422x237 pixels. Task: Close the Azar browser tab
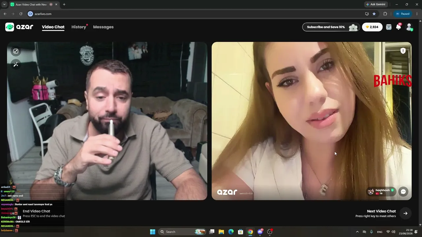click(x=56, y=5)
